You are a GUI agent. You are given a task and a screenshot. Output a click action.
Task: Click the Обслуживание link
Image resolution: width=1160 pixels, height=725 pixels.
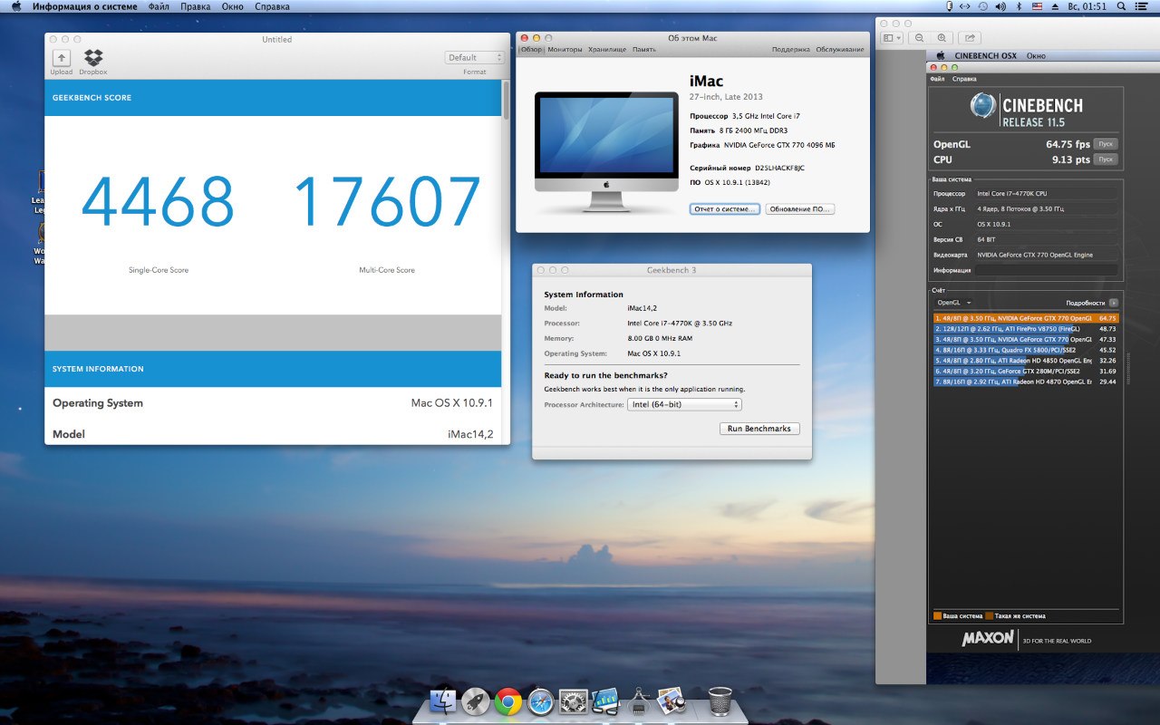[840, 50]
